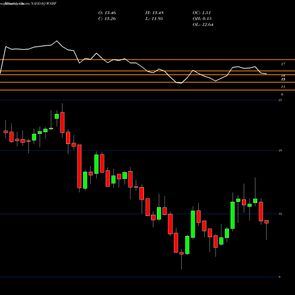Click the close value 'C: 13.26'

(x=107, y=19)
